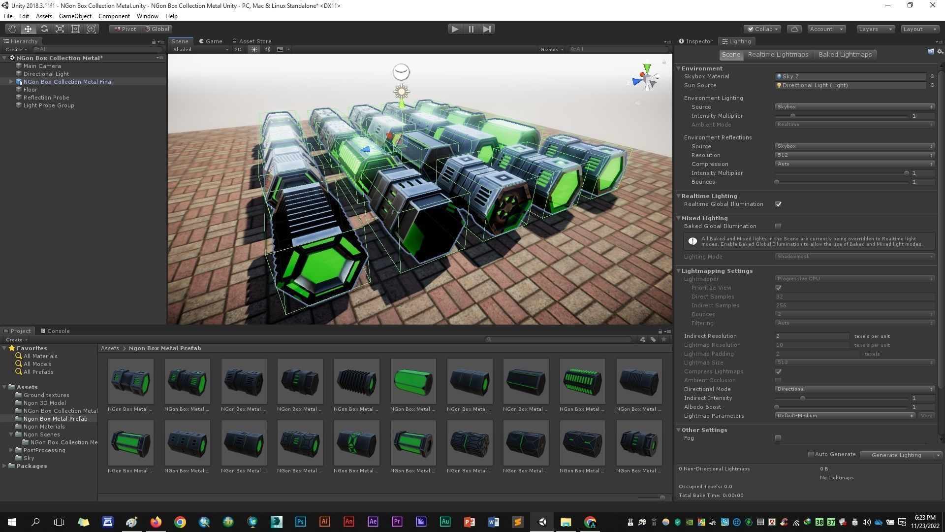This screenshot has width=945, height=532.
Task: Select the Scale tool
Action: click(60, 29)
